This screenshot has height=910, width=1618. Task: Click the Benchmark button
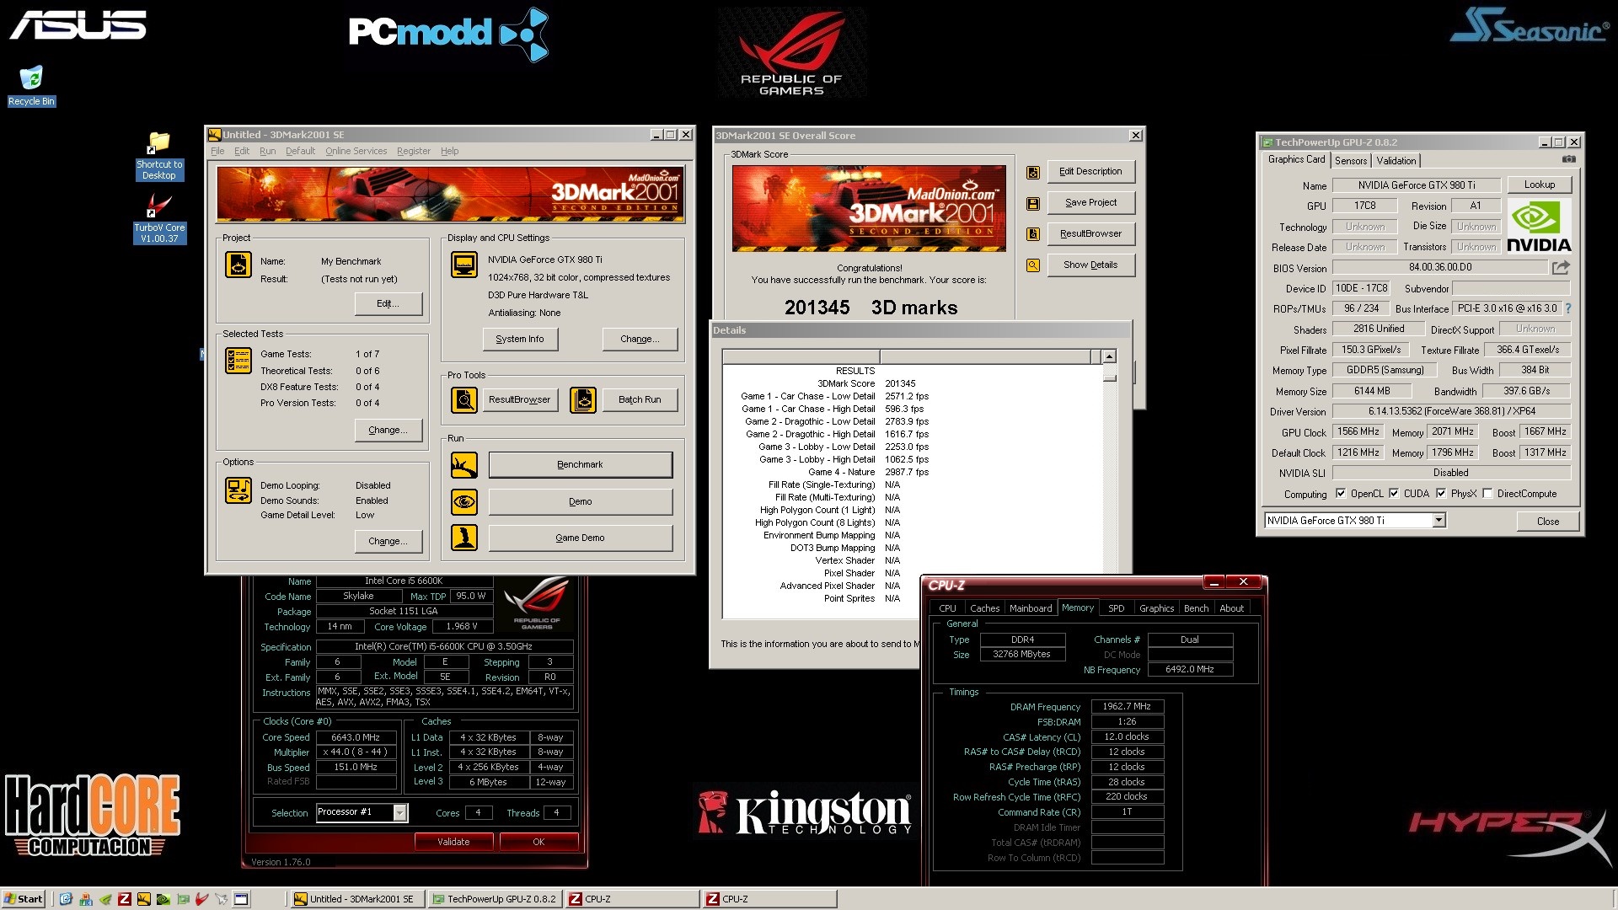click(581, 465)
